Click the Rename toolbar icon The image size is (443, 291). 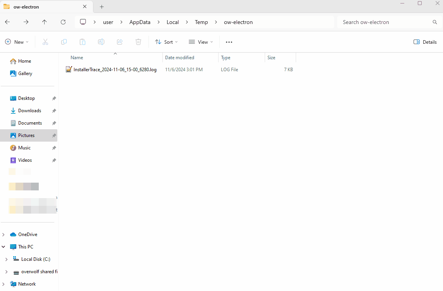click(101, 42)
